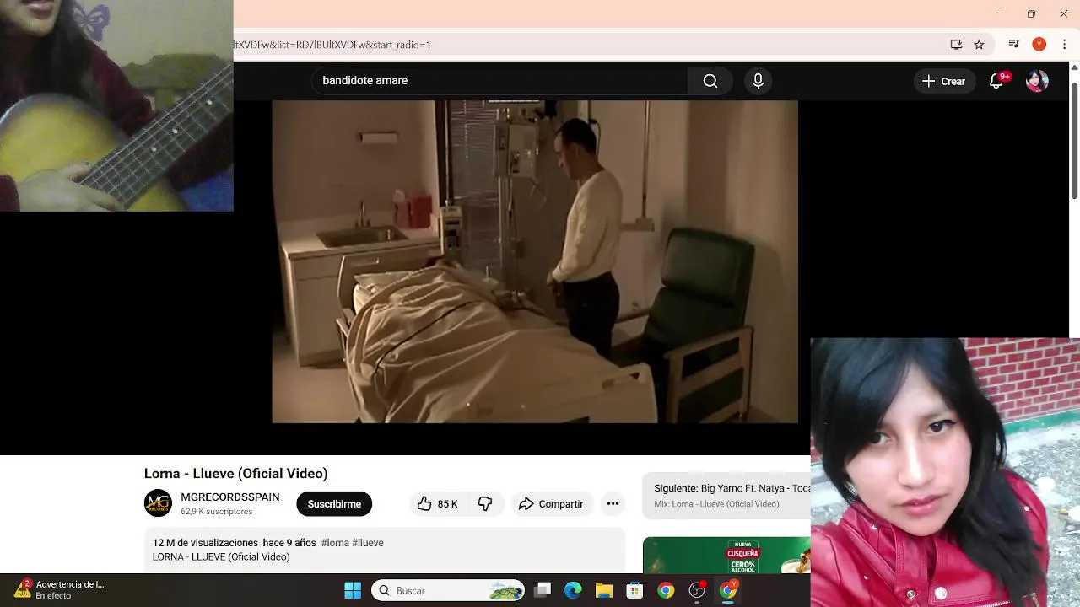Screen dimensions: 1080x607
Task: Install the app via address bar icon
Action: pyautogui.click(x=956, y=45)
